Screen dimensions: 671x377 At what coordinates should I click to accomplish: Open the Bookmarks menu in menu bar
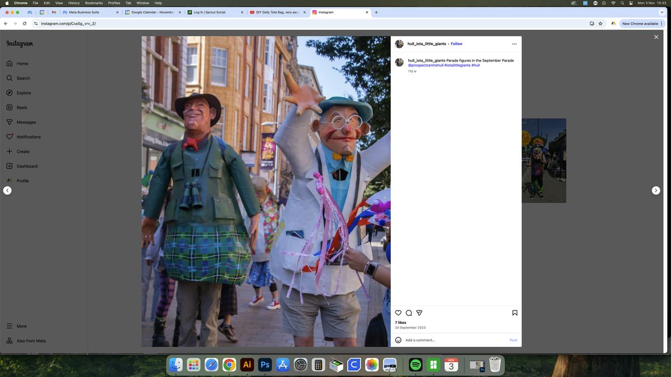click(93, 3)
